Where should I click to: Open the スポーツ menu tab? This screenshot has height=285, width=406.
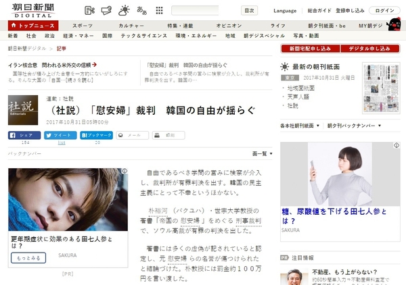click(83, 26)
